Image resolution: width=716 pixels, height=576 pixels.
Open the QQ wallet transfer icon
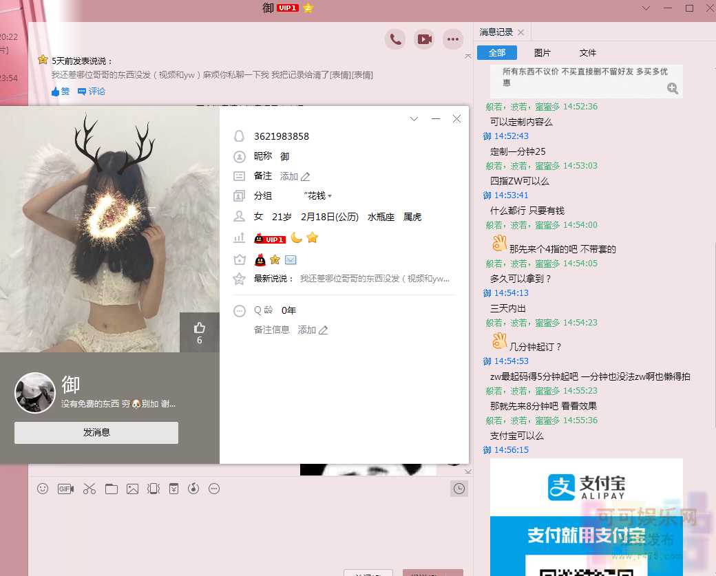(x=173, y=489)
